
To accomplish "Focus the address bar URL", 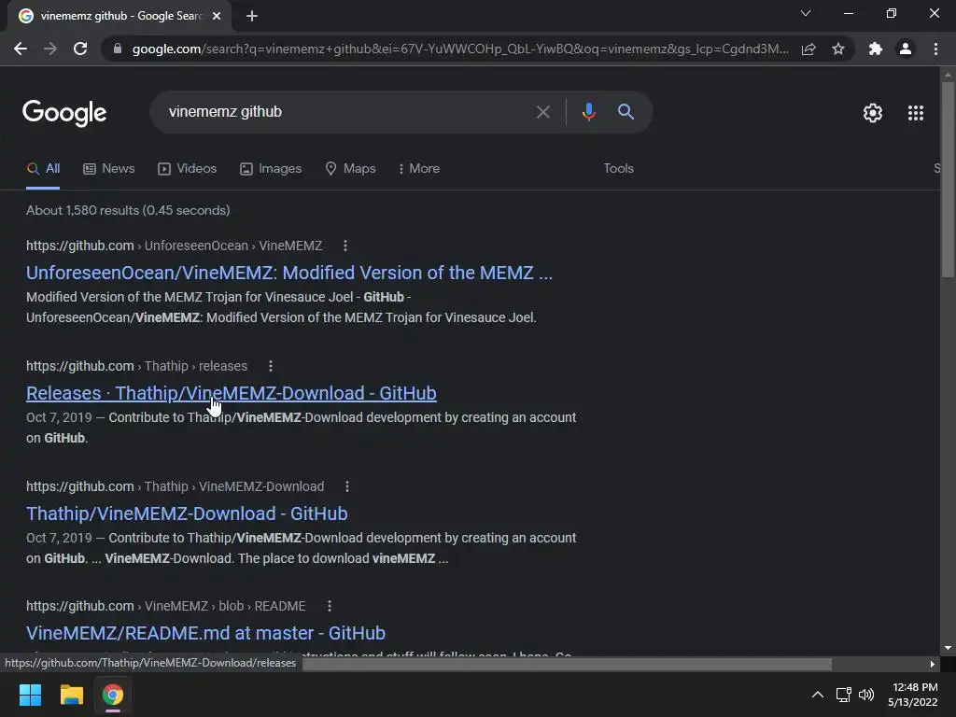I will click(459, 49).
